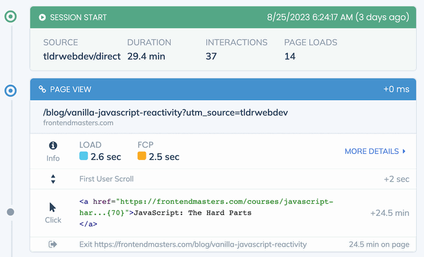The width and height of the screenshot is (424, 257).
Task: Click the +2 sec scroll timing
Action: [397, 179]
